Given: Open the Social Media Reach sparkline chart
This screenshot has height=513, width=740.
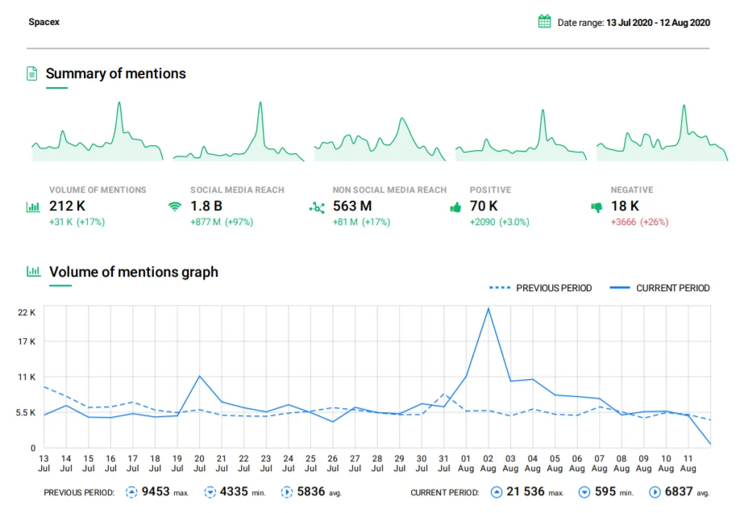Looking at the screenshot, I should point(239,131).
